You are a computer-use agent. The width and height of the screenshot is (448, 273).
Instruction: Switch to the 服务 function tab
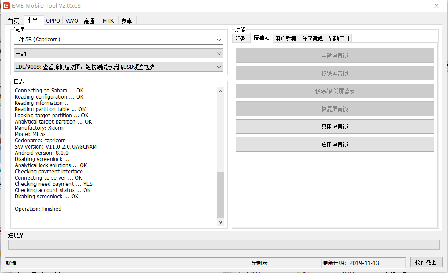click(240, 39)
